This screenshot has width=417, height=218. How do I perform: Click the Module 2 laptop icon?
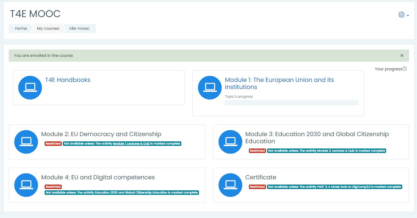point(26,142)
